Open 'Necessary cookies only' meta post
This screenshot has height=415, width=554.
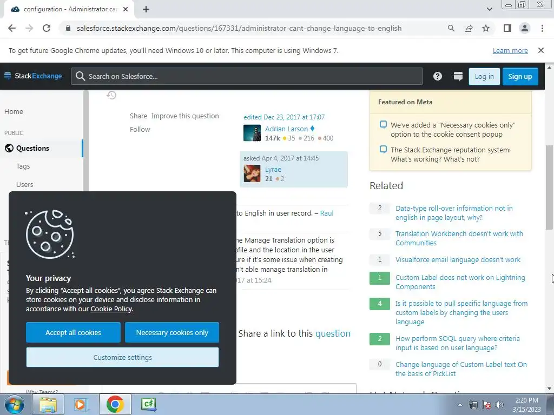pyautogui.click(x=453, y=130)
